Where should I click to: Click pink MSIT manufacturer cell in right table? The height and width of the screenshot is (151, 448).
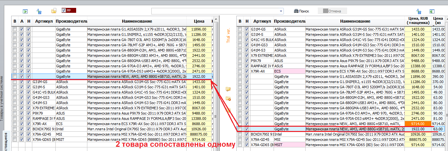click(289, 145)
